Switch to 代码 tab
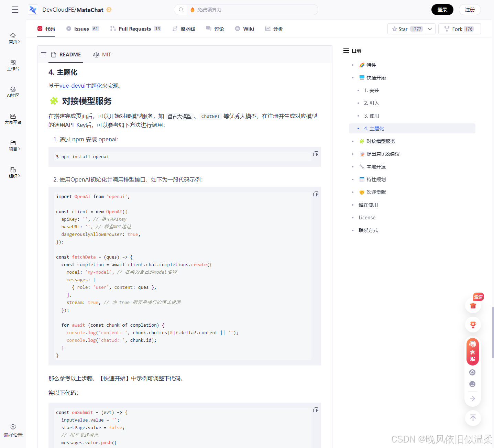The image size is (494, 448). click(46, 29)
